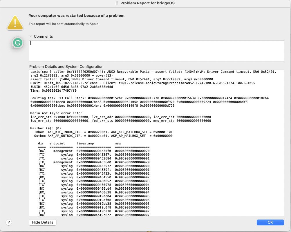Click the 'l2c_err_sts 0x10001bfc00000000' line
291x232 pixels.
click(121, 117)
